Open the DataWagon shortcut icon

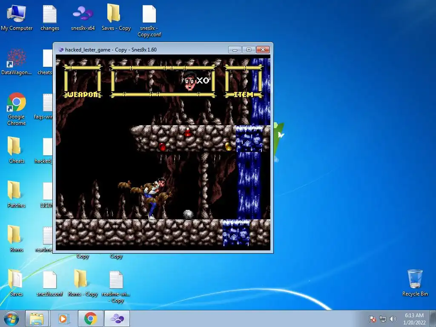[x=17, y=62]
